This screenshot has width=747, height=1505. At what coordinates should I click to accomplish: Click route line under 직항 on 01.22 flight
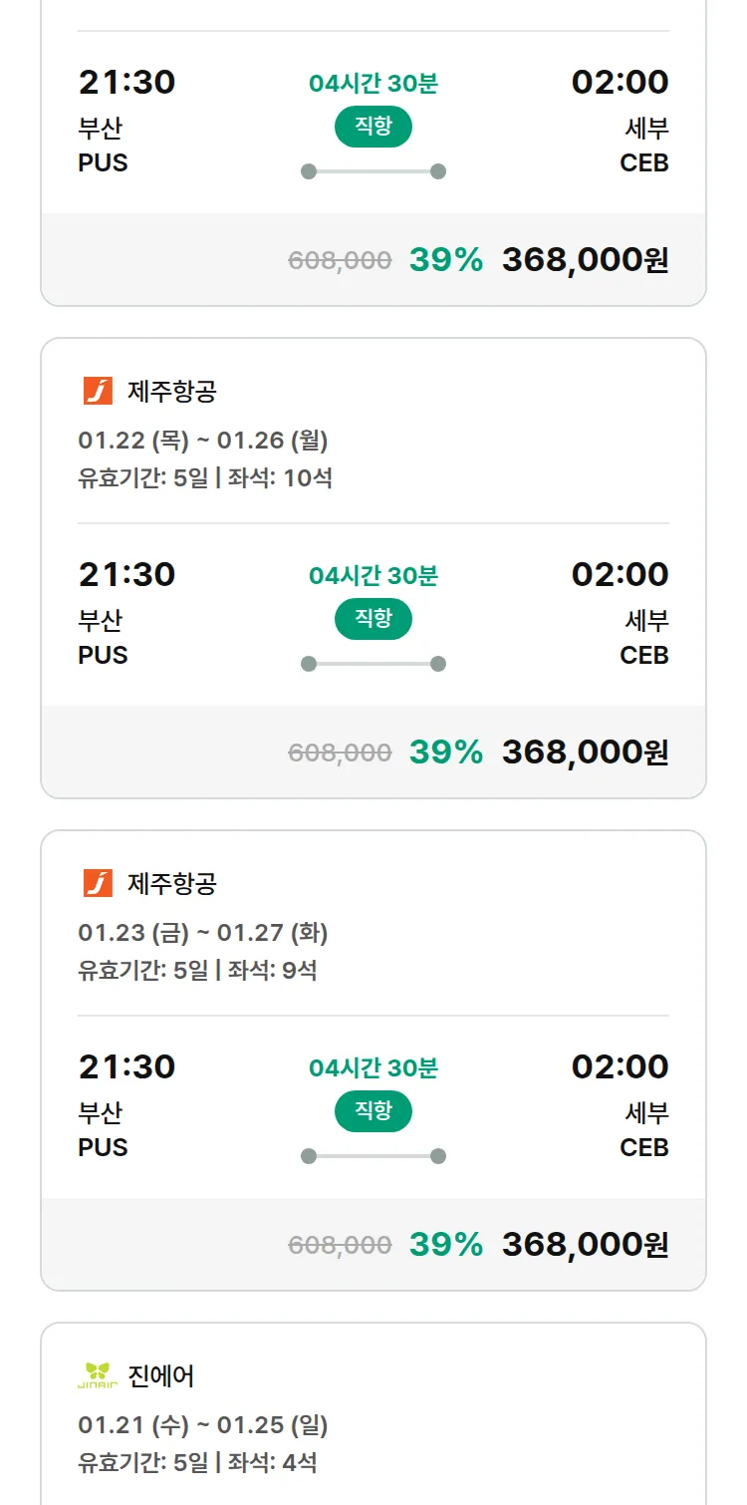coord(373,664)
